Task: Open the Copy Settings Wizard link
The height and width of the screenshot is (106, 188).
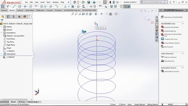Action: pos(172,43)
